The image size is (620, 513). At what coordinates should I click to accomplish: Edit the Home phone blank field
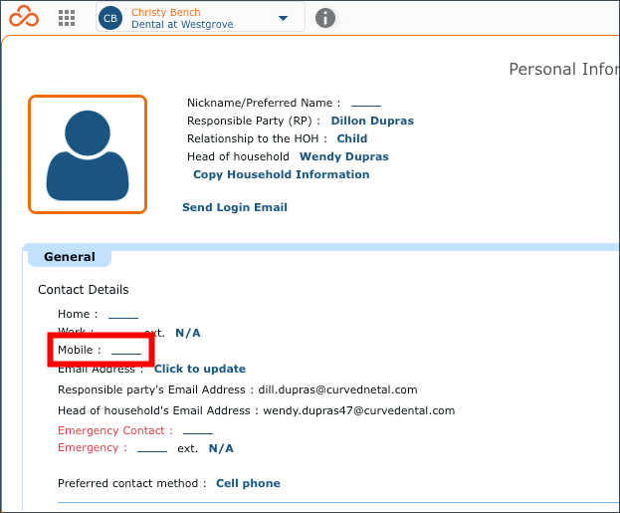[x=123, y=315]
